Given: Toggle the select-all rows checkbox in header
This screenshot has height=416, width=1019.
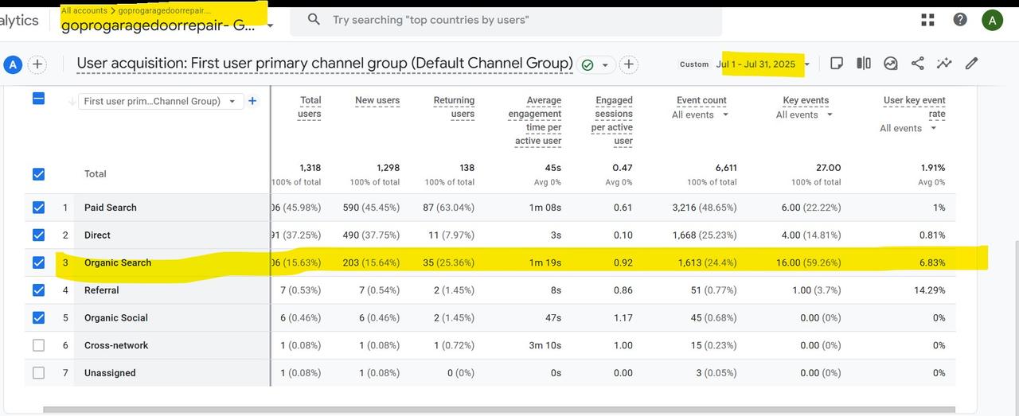Looking at the screenshot, I should click(38, 99).
